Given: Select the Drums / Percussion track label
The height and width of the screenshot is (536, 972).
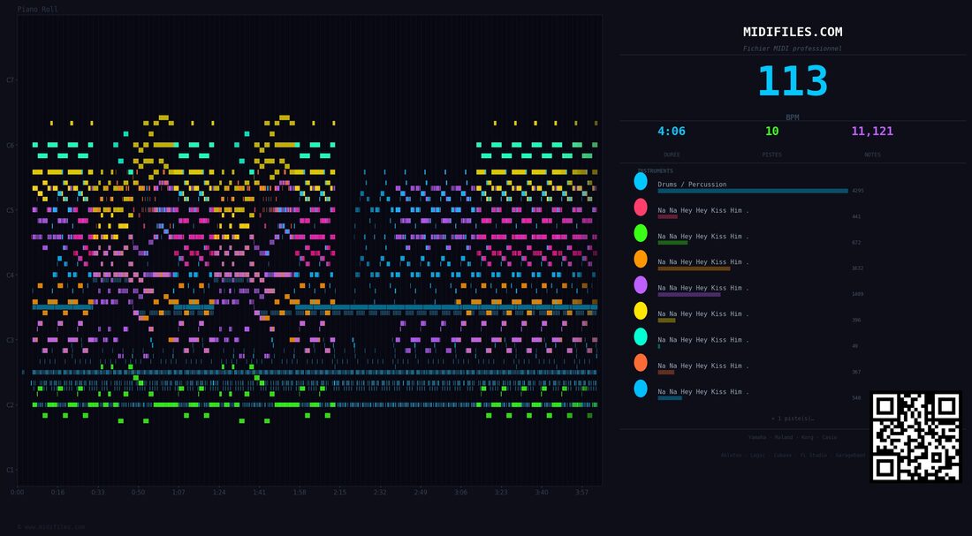Looking at the screenshot, I should (x=692, y=185).
